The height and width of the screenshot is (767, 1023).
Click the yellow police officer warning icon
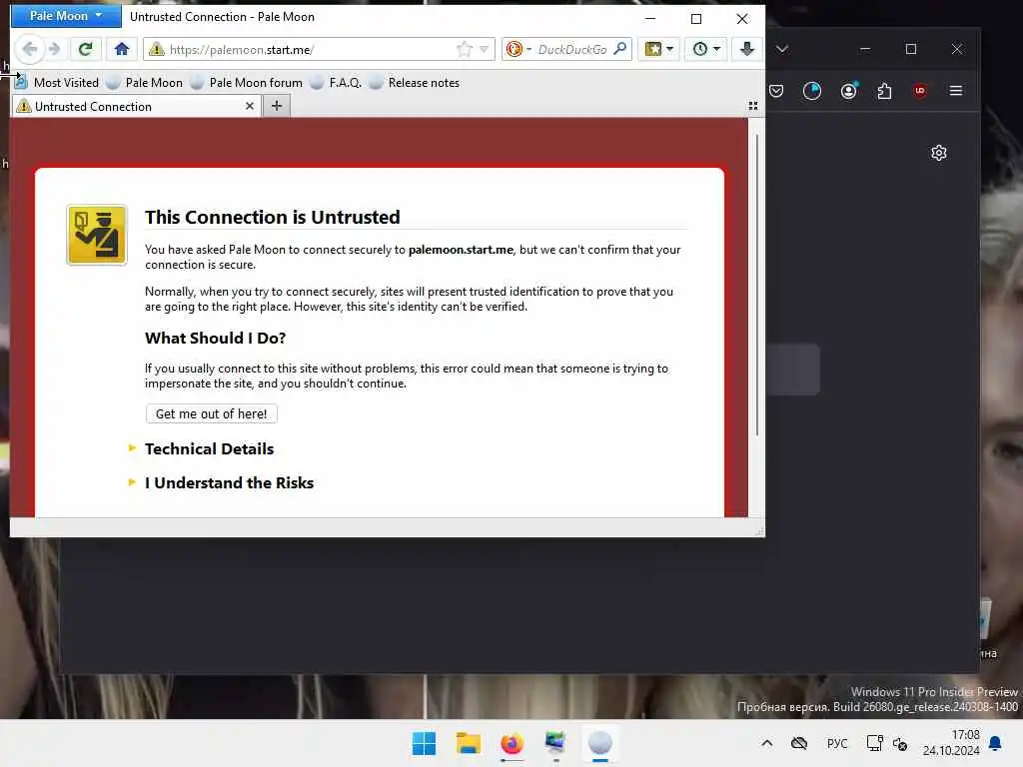pyautogui.click(x=97, y=235)
